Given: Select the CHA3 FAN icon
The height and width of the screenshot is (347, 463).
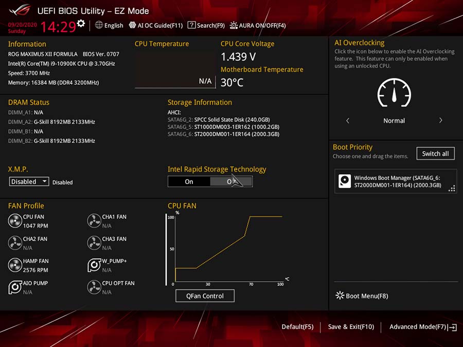Looking at the screenshot, I should (94, 243).
